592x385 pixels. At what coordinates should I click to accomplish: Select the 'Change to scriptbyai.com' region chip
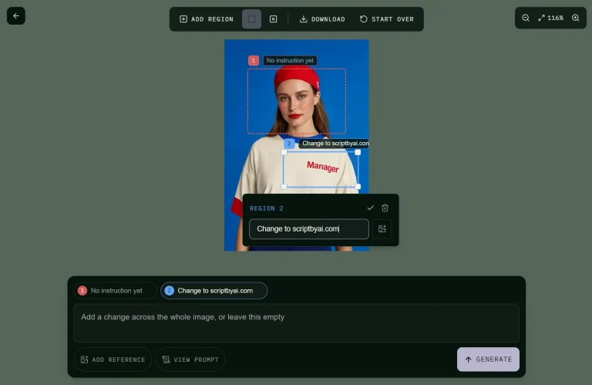click(x=214, y=291)
